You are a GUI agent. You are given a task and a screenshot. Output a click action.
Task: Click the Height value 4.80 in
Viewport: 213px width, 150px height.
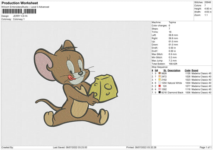click(208, 8)
